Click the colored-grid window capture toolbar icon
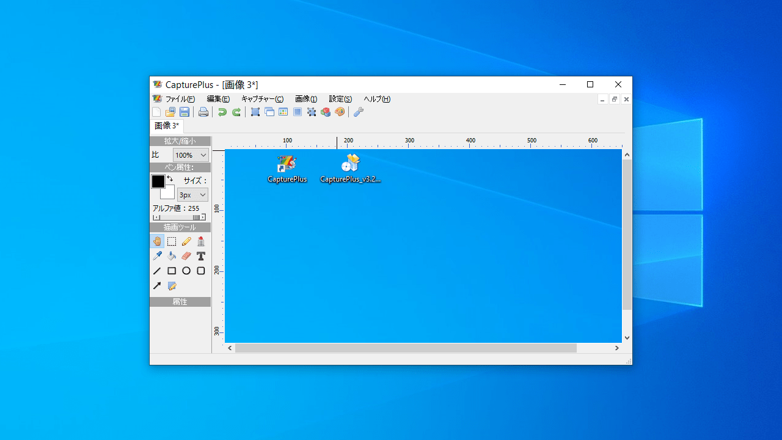782x440 pixels. click(x=283, y=112)
